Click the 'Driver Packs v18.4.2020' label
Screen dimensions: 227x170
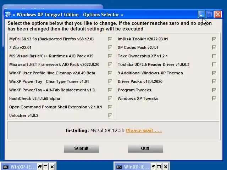[140, 82]
